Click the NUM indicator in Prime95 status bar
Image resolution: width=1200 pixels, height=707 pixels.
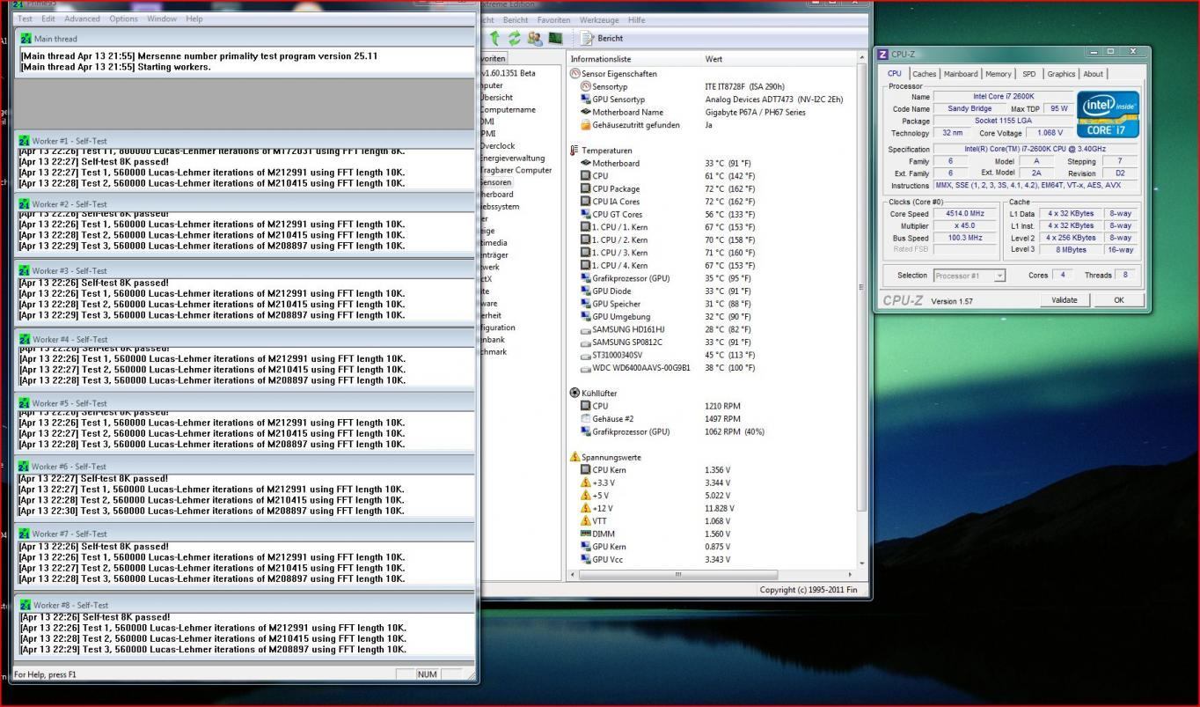point(427,674)
